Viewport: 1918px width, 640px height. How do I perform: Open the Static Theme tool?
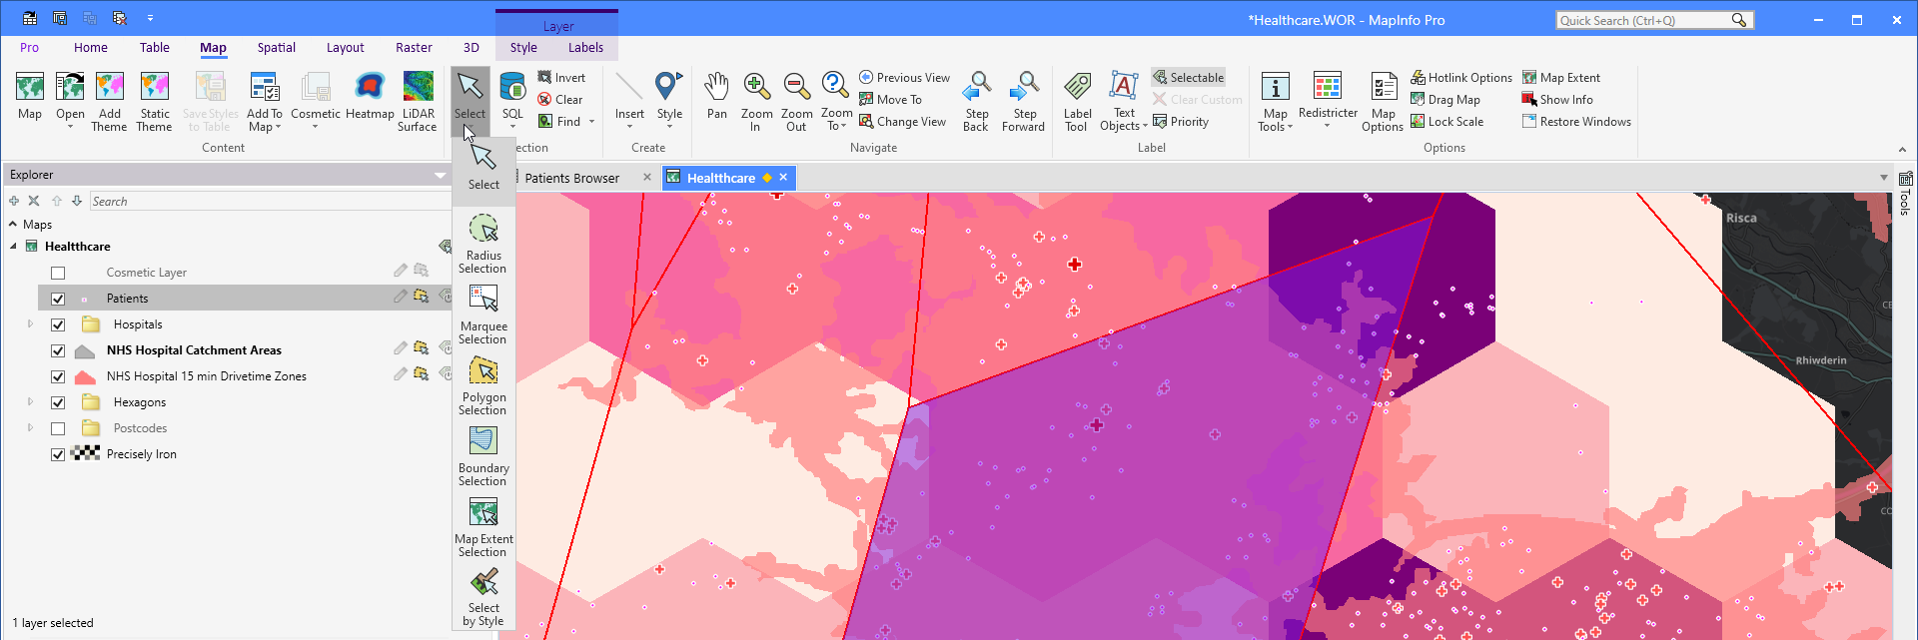pos(155,101)
